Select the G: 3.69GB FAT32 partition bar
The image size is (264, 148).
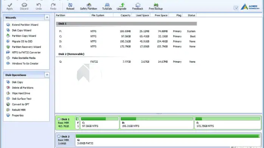168,140
